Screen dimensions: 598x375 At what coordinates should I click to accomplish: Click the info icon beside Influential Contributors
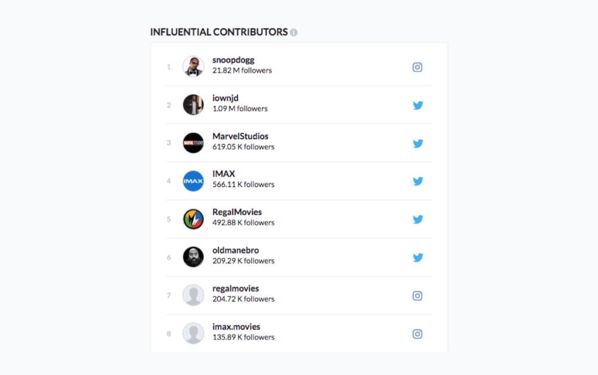tap(294, 33)
